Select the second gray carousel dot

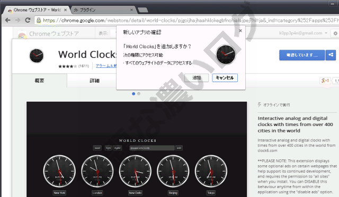click(139, 94)
